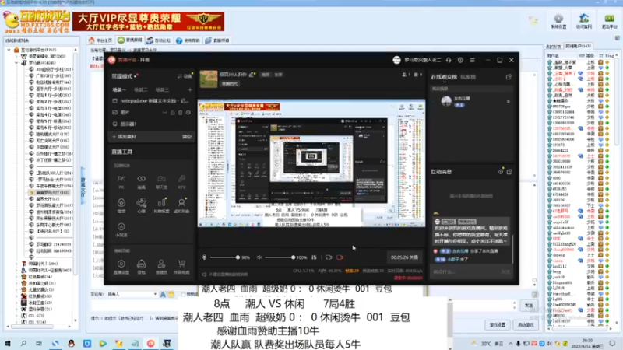This screenshot has height=350, width=623.
Task: Open the 连线 link-mic tool
Action: [141, 182]
